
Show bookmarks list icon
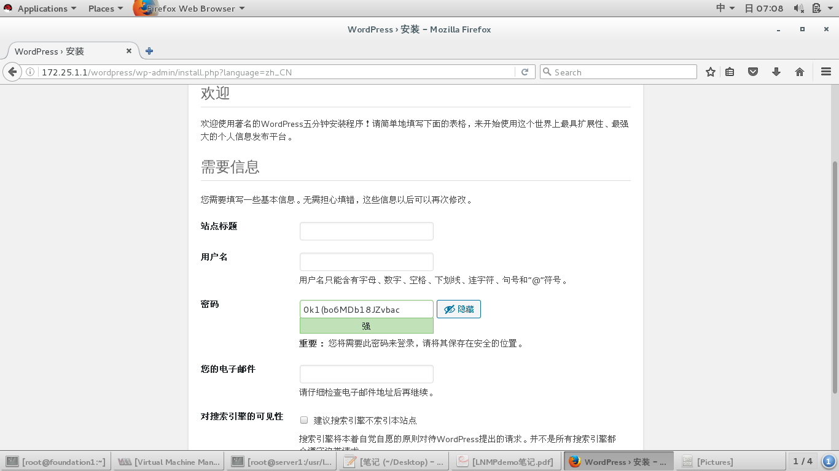(730, 72)
